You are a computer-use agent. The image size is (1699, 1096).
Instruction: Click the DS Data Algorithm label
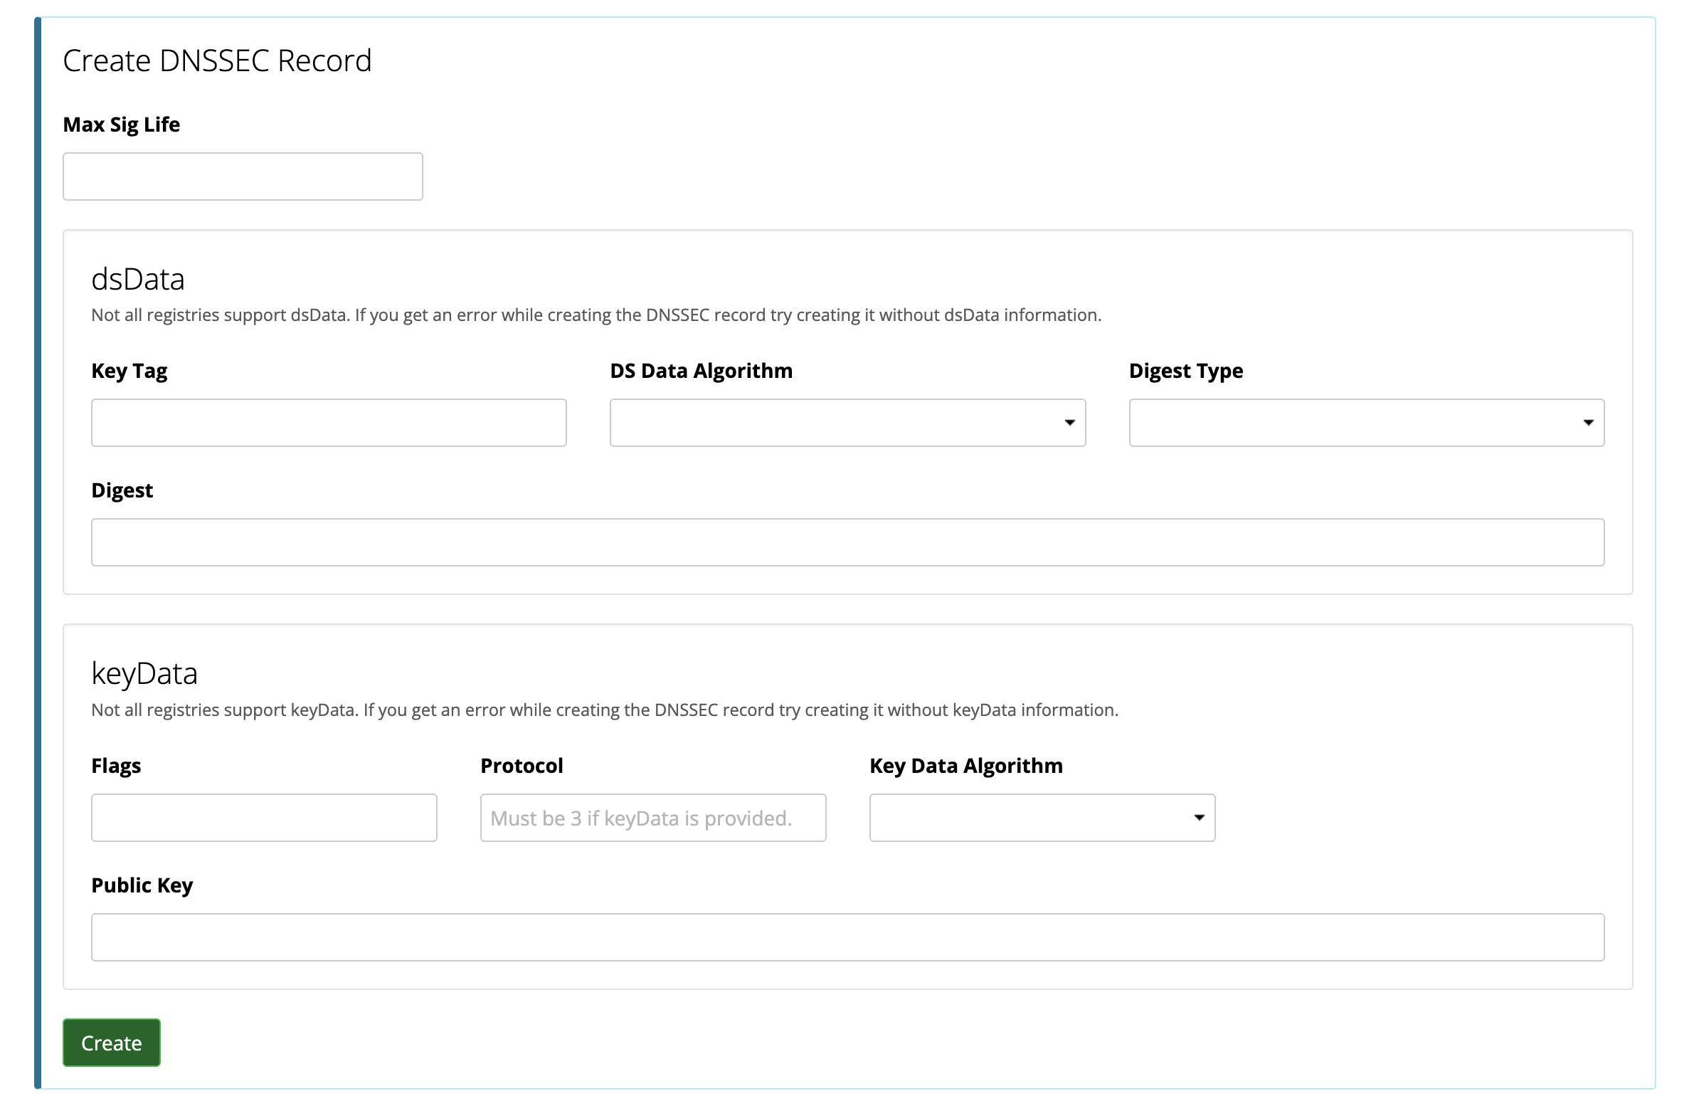pos(701,371)
